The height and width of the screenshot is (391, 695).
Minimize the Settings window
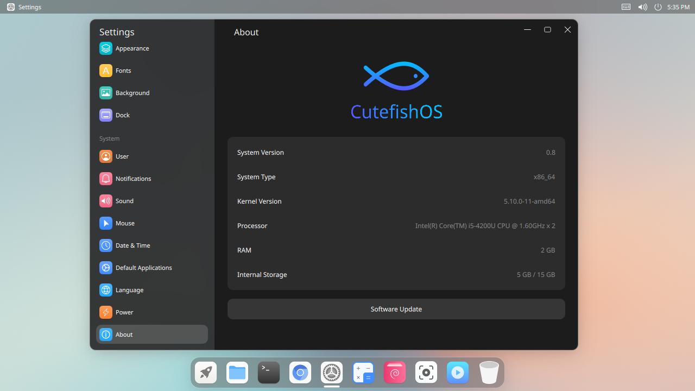[x=527, y=30]
